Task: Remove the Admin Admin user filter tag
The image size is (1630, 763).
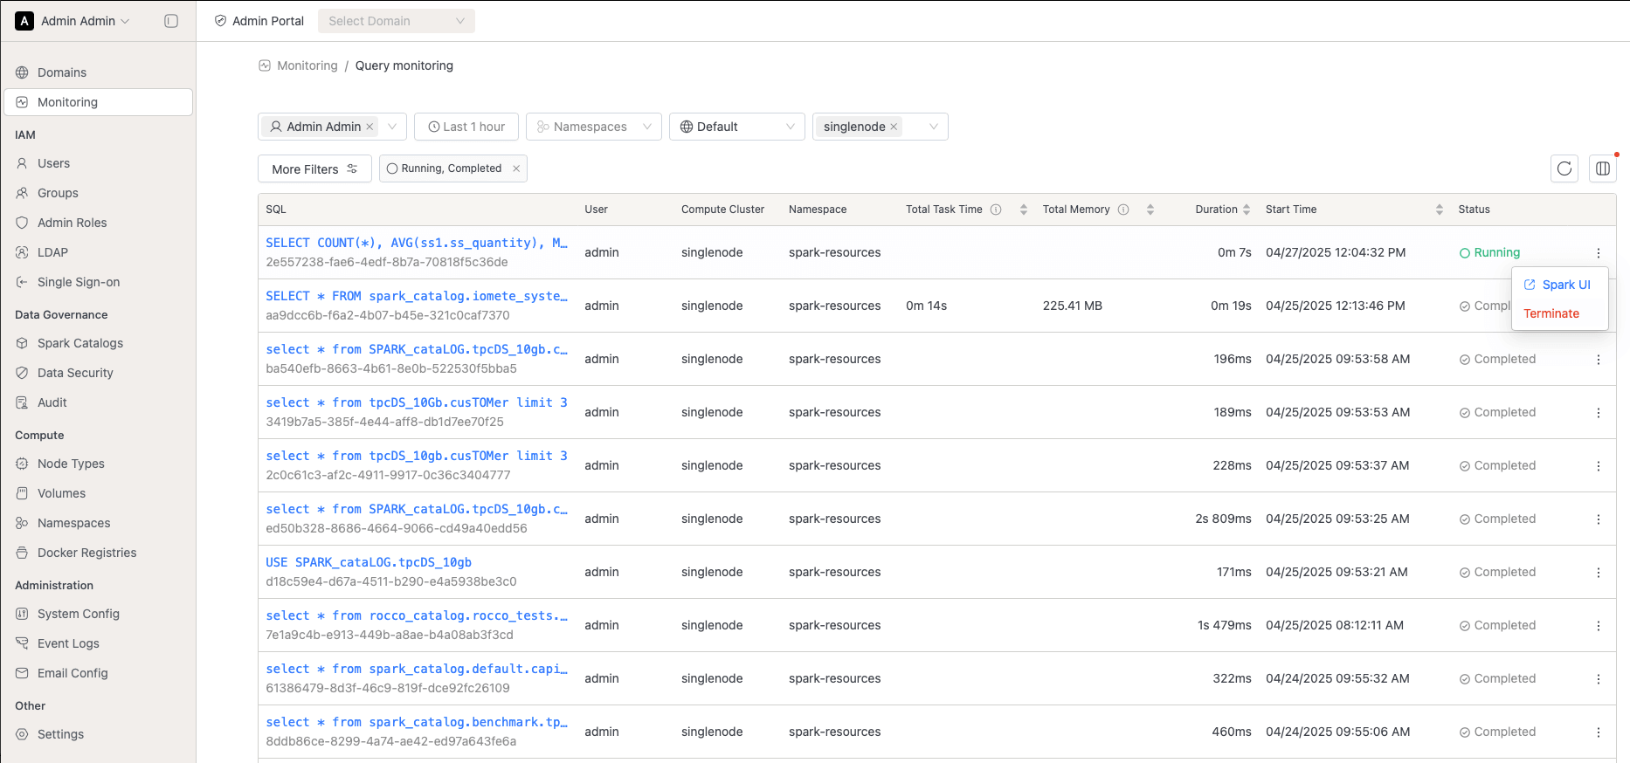Action: 370,127
